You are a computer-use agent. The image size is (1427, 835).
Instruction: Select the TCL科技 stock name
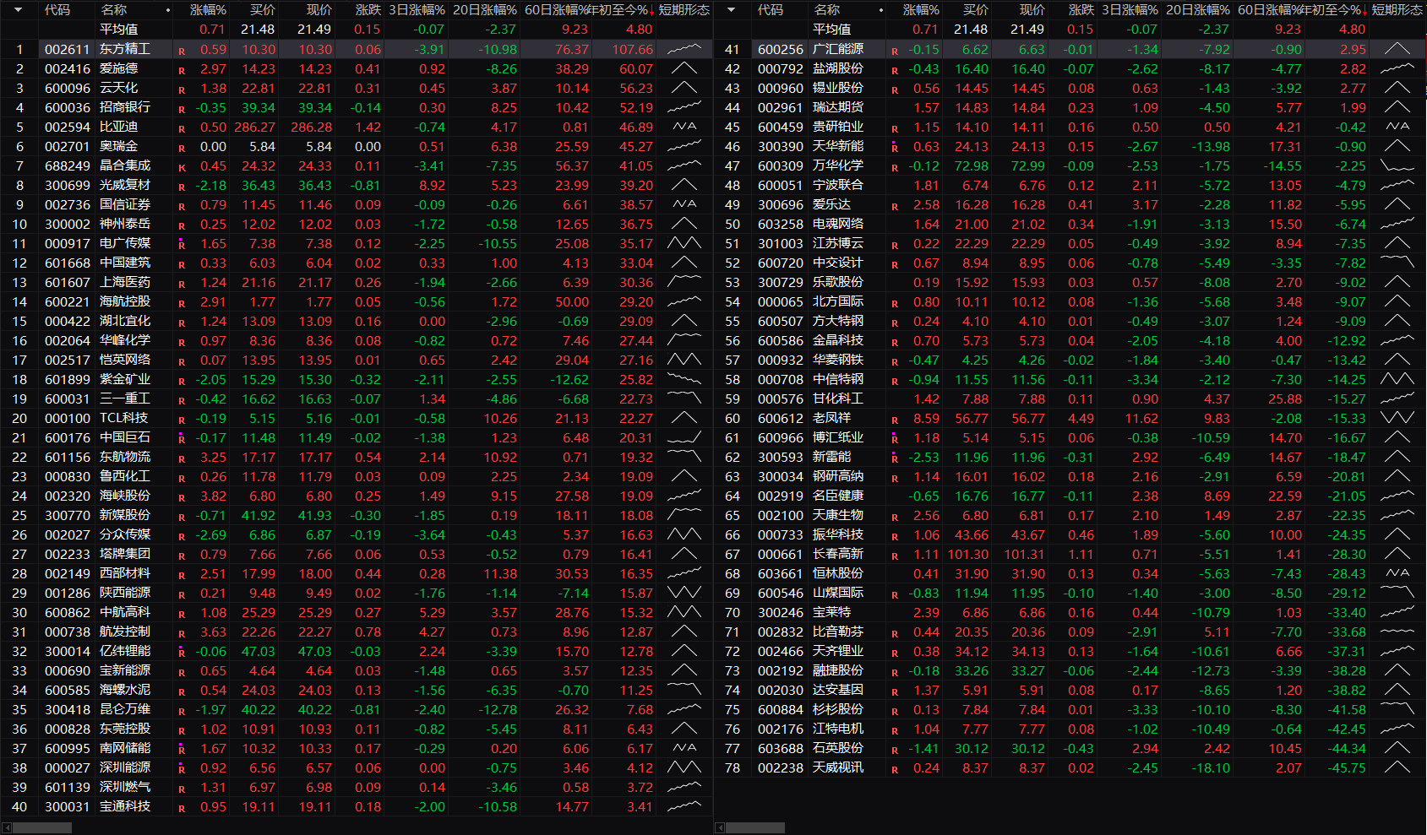tap(123, 419)
